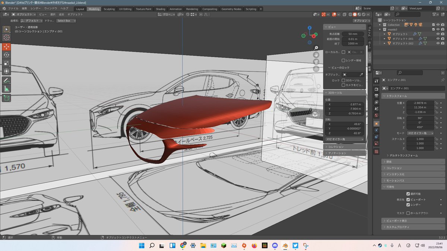Image resolution: width=447 pixels, height=251 pixels.
Task: Open the Render properties tab icon
Action: [x=376, y=88]
